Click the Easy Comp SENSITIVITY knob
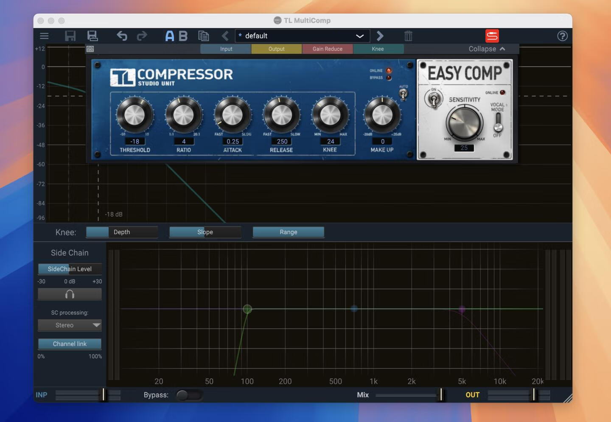 [464, 123]
